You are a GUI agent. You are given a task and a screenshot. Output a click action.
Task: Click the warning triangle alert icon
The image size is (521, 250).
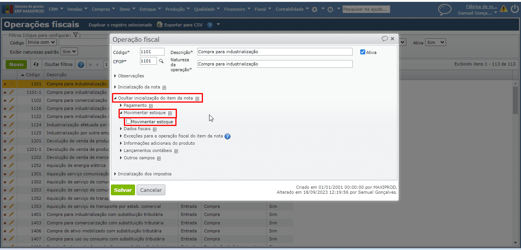(504, 9)
